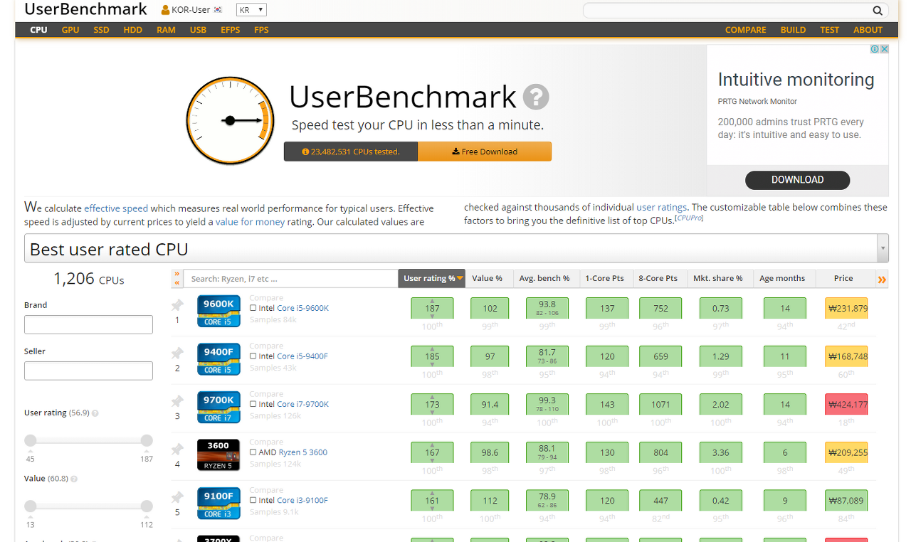911x542 pixels.
Task: Focus the Seller filter input
Action: tap(88, 371)
